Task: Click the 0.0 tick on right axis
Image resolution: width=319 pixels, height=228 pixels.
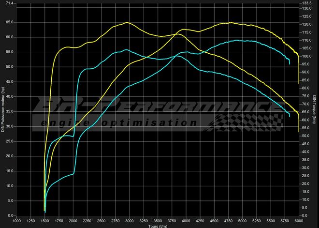Action: coord(304,216)
